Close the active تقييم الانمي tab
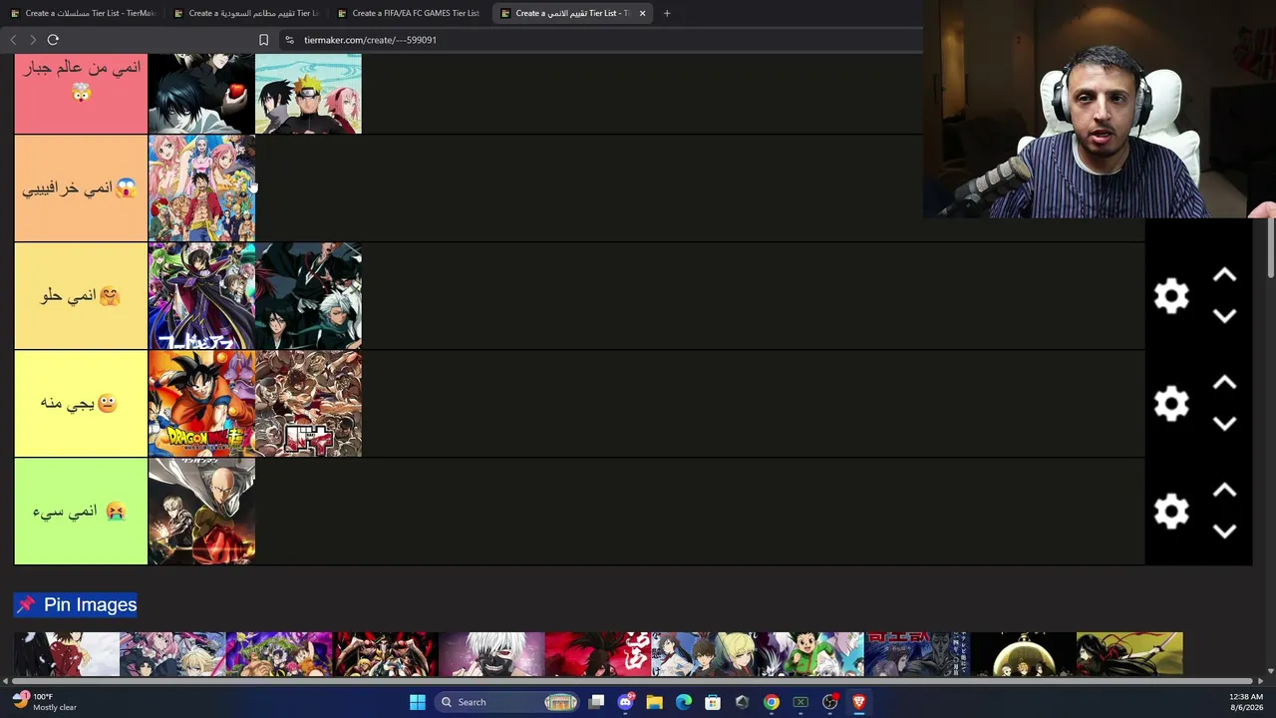This screenshot has height=718, width=1276. coord(642,13)
